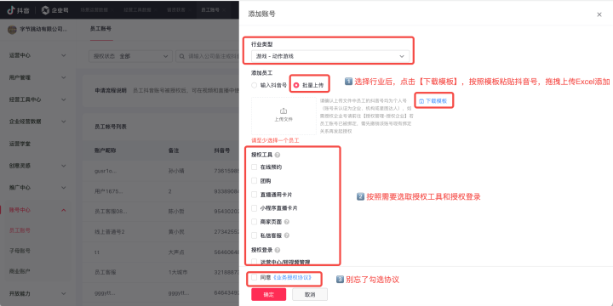The height and width of the screenshot is (306, 613).
Task: Check the 团购 checkbox
Action: point(254,181)
